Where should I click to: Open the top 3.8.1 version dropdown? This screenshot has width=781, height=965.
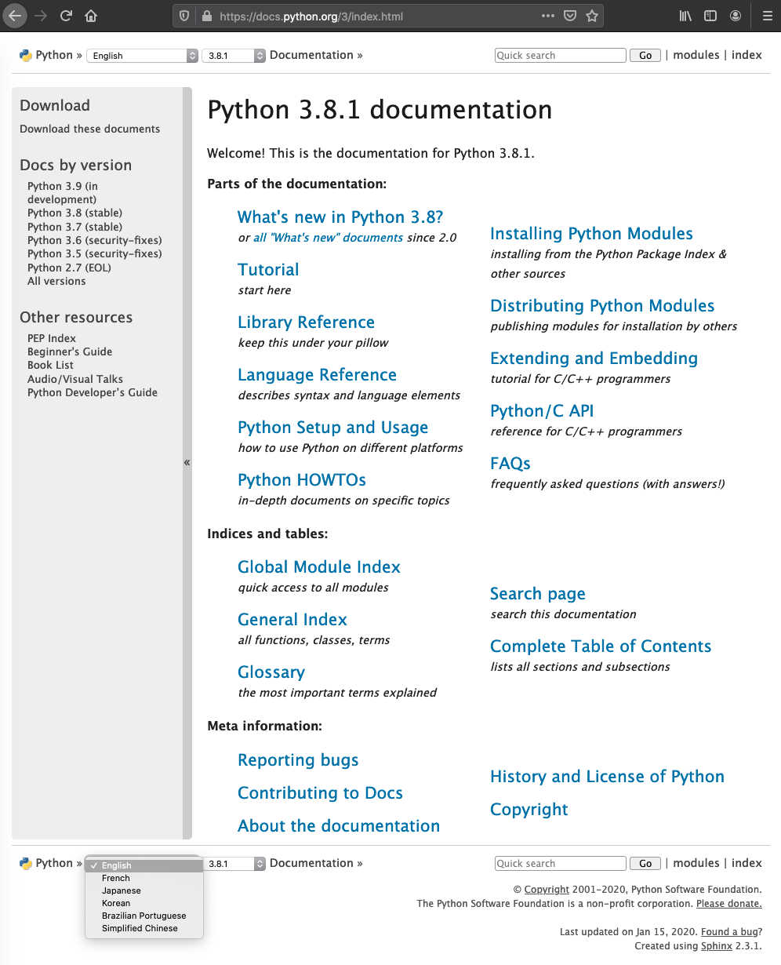(x=234, y=56)
